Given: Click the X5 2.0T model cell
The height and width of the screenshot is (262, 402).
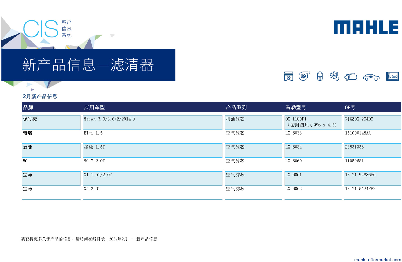Looking at the screenshot, I should pos(153,192).
